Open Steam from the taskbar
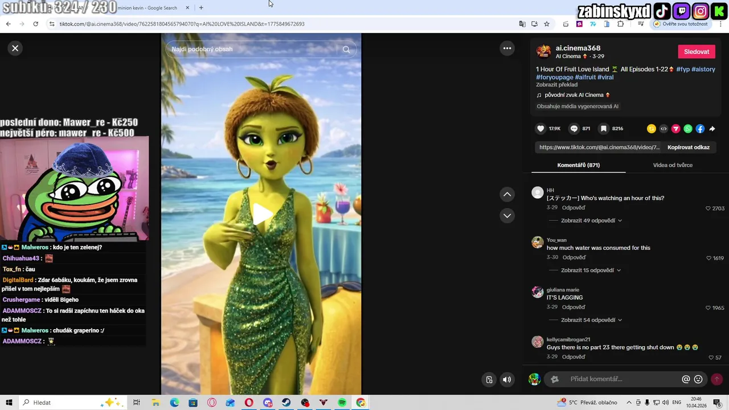This screenshot has width=729, height=410. (286, 403)
